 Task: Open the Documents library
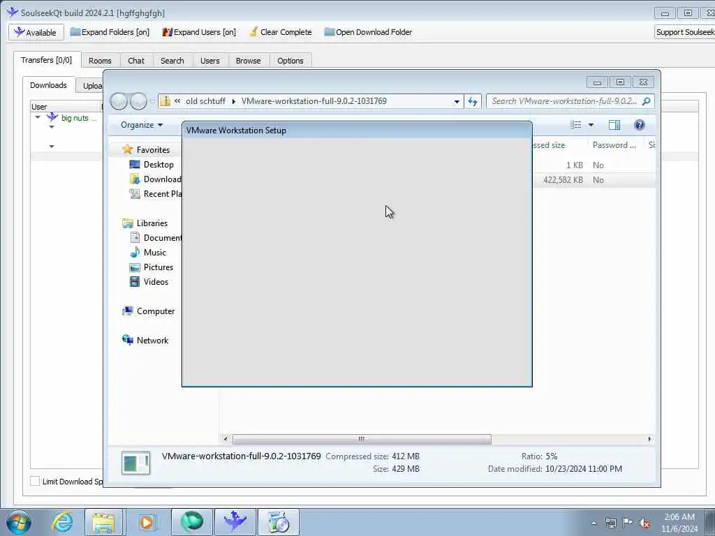click(x=156, y=238)
